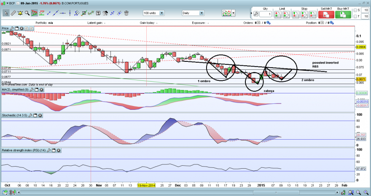
Task: Click the alarm bell alert icon
Action: (20, 13)
